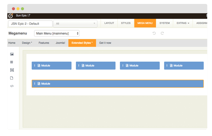Open the SYSTEM tab
The width and height of the screenshot is (212, 136).
pos(164,23)
